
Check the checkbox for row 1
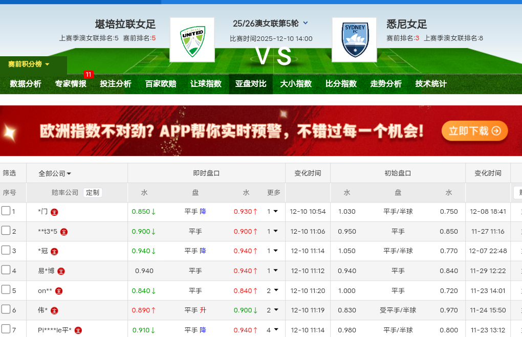[6, 211]
